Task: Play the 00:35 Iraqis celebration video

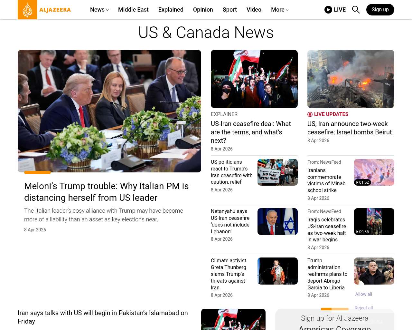Action: tap(374, 221)
